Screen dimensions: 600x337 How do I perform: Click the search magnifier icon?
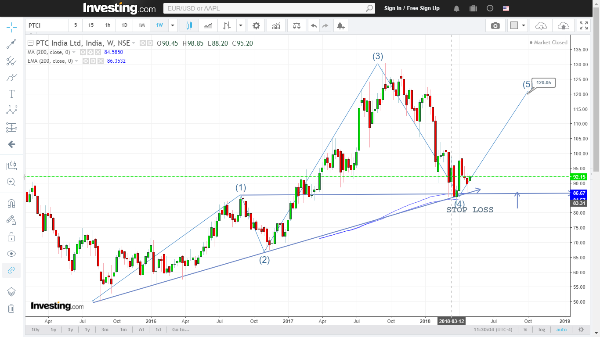pyautogui.click(x=369, y=8)
